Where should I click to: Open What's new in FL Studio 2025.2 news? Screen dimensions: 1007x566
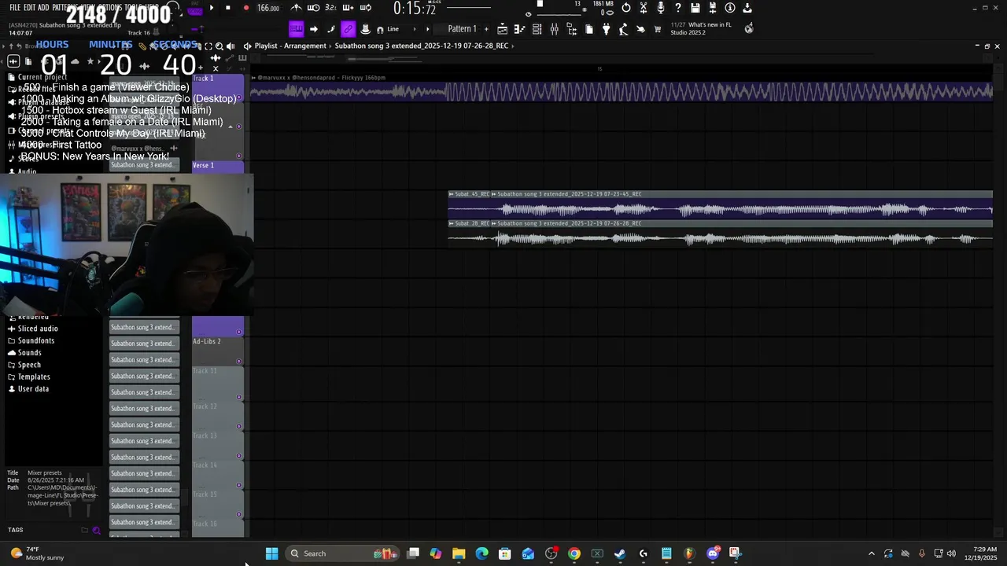pos(701,29)
